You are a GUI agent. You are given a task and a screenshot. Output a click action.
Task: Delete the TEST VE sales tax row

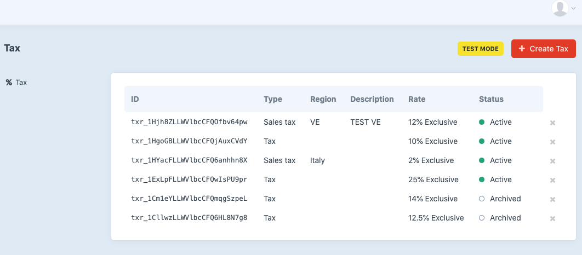(x=552, y=123)
